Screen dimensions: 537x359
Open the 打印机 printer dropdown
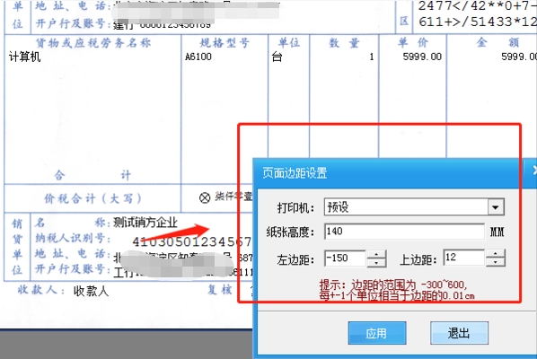tap(495, 207)
